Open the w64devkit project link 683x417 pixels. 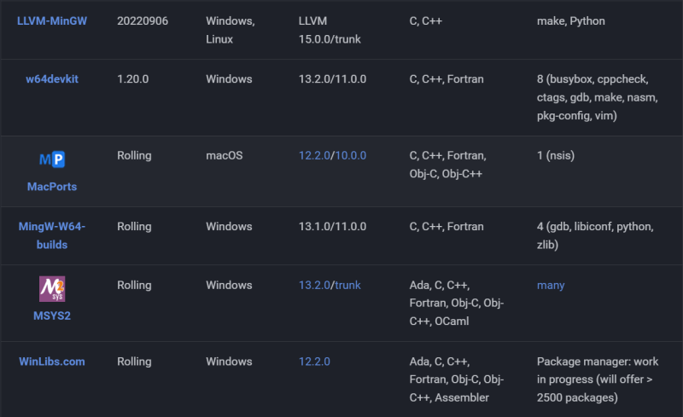tap(52, 79)
